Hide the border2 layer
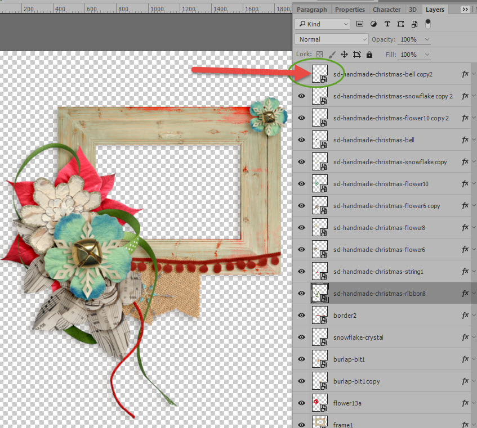477x428 pixels. click(x=301, y=316)
